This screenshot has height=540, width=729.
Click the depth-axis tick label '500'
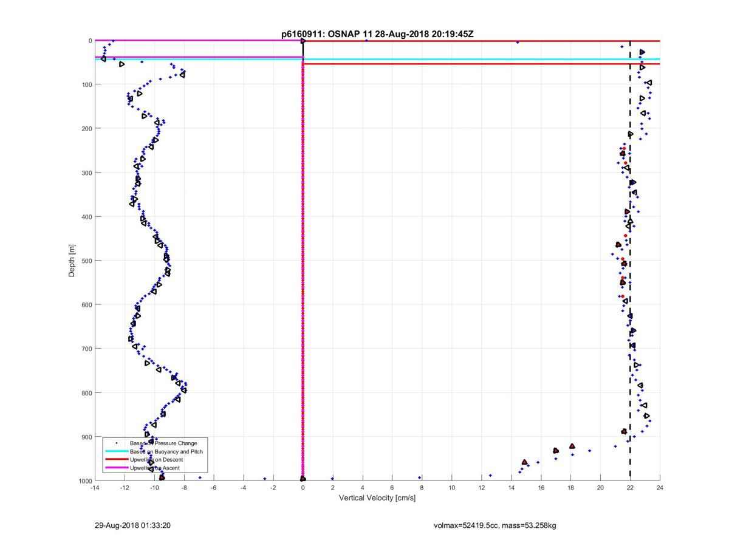tap(86, 261)
